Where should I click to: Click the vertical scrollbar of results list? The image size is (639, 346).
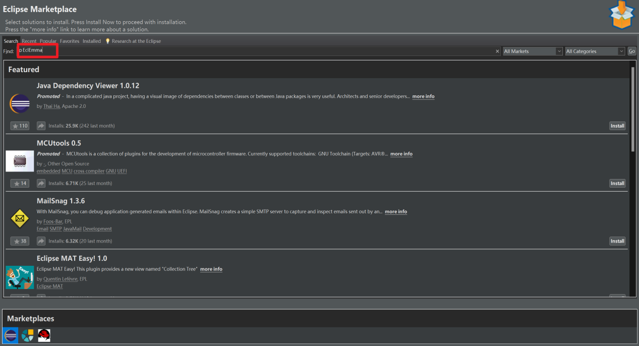(633, 108)
